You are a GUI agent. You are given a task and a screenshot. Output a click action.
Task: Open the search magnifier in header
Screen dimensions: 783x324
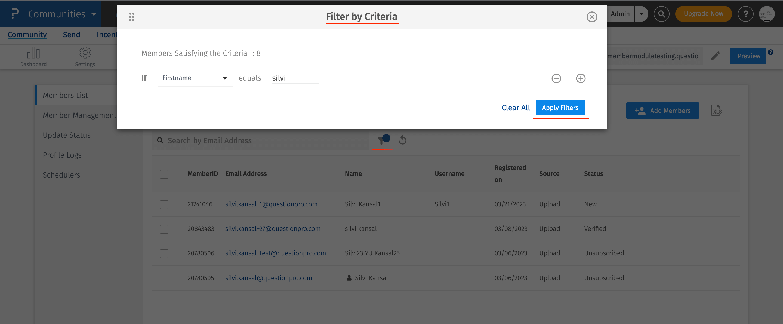(661, 14)
